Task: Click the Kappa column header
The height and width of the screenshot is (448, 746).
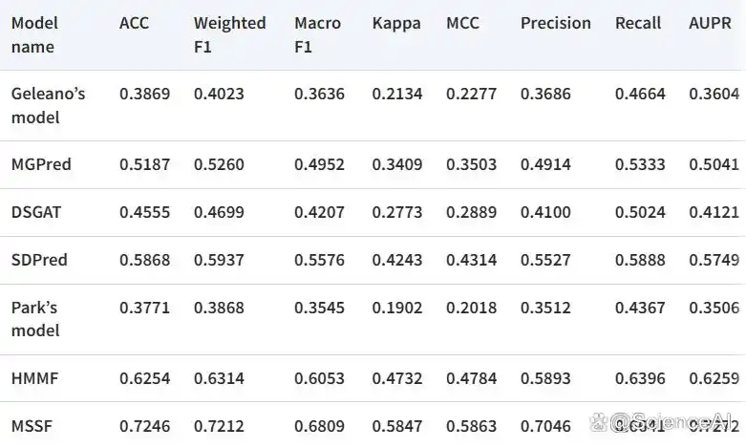Action: click(x=396, y=24)
